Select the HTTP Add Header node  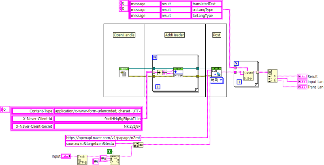(x=178, y=72)
